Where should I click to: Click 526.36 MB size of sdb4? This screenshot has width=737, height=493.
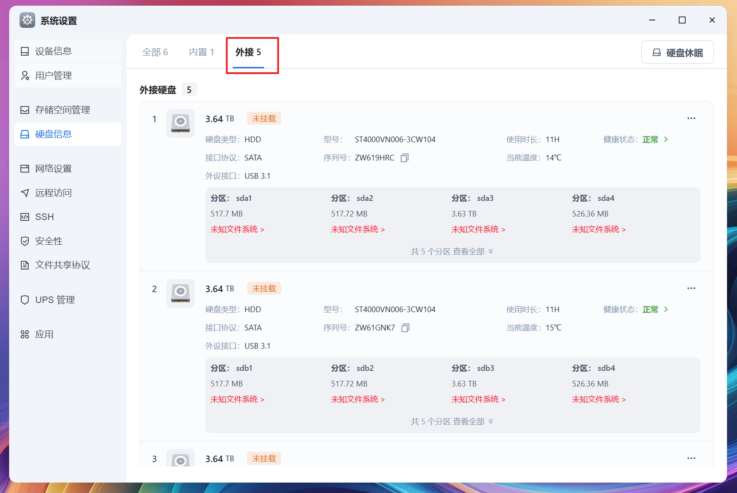(590, 384)
